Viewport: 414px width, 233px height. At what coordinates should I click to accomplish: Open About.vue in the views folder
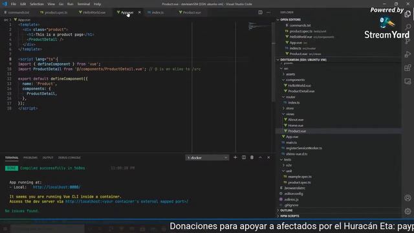point(296,120)
